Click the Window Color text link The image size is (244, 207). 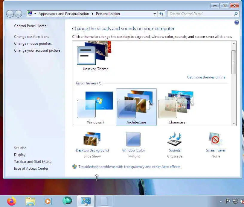point(134,150)
